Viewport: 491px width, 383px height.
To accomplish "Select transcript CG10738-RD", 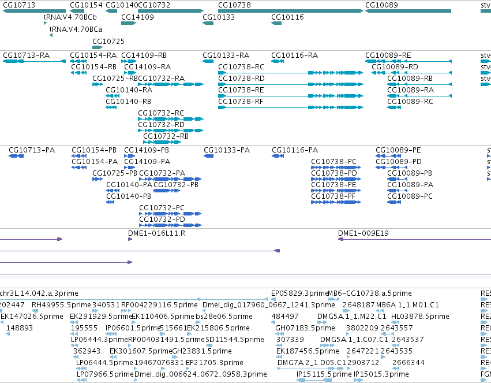I will pyautogui.click(x=241, y=79).
